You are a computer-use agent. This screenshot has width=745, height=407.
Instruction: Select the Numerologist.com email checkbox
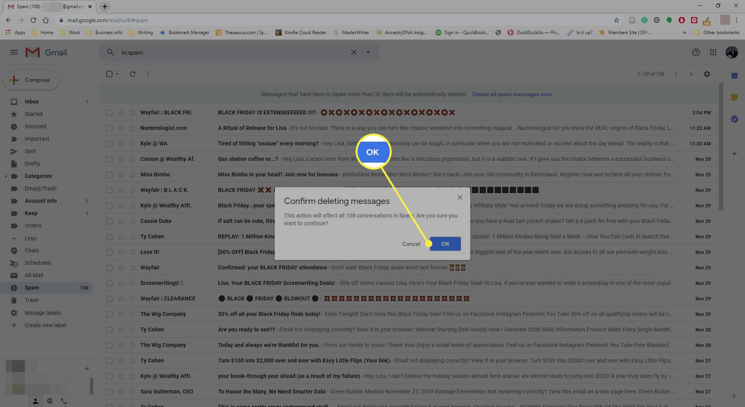[109, 128]
